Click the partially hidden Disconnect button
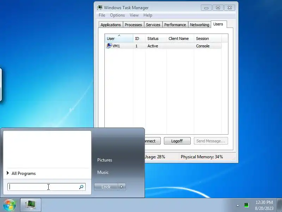This screenshot has height=212, width=282. point(152,141)
